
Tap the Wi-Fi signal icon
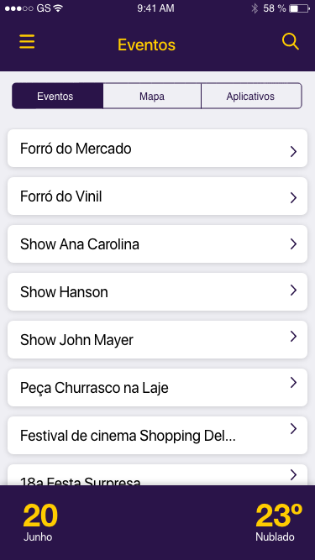point(58,8)
